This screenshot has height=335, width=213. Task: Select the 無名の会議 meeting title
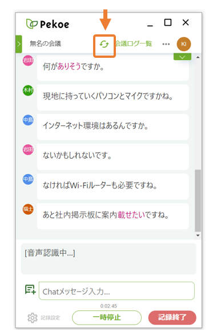45,44
